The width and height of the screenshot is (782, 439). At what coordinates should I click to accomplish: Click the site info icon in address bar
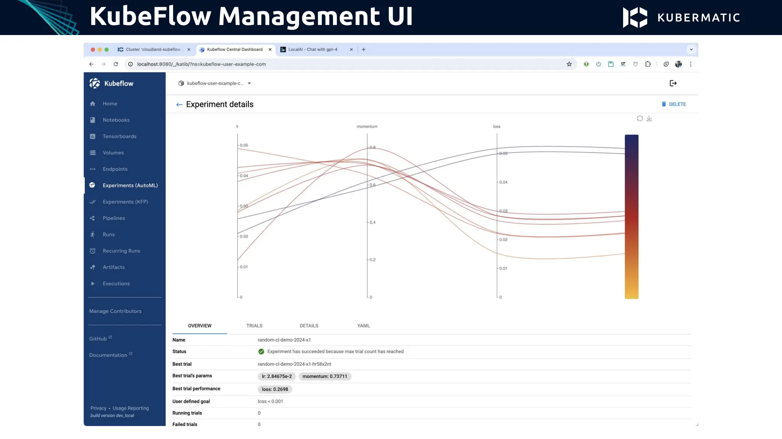click(130, 64)
